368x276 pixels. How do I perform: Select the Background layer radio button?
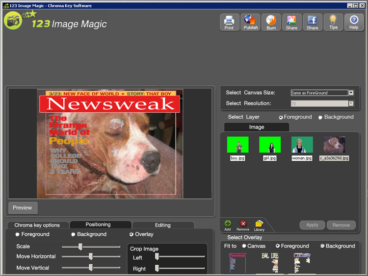click(x=320, y=118)
